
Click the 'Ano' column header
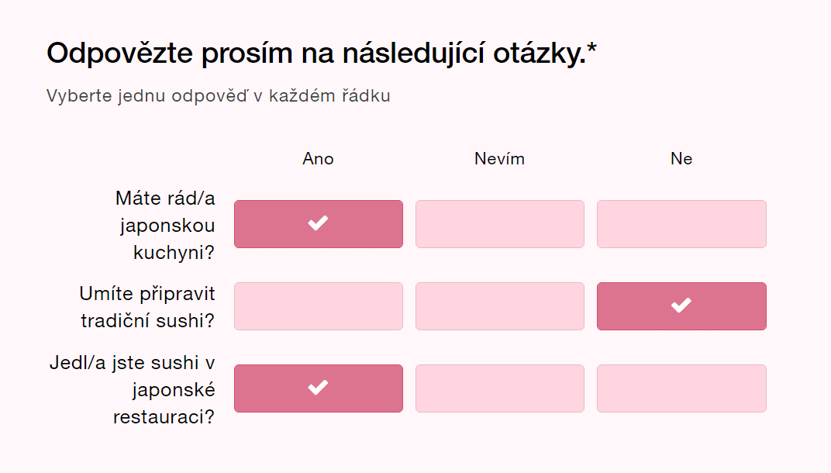[318, 159]
